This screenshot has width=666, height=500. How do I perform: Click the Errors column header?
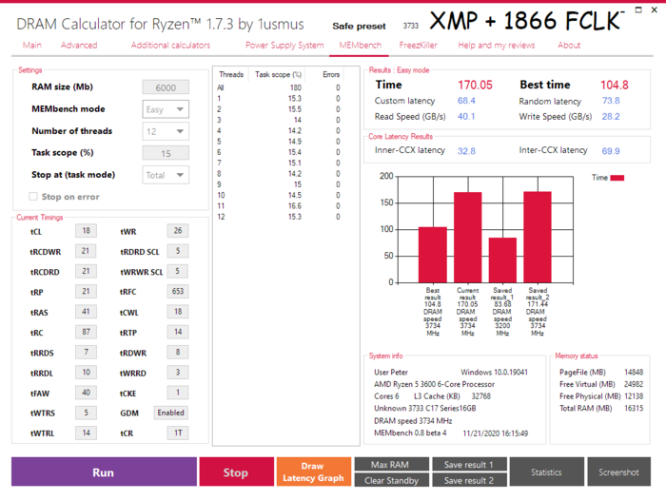[x=331, y=74]
